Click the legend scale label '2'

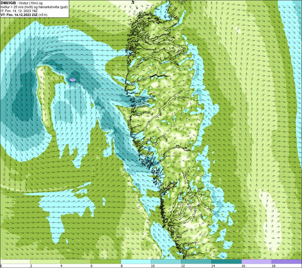pyautogui.click(x=31, y=266)
